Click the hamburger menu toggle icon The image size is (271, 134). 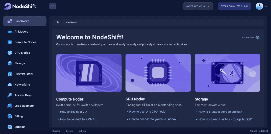pyautogui.click(x=53, y=6)
